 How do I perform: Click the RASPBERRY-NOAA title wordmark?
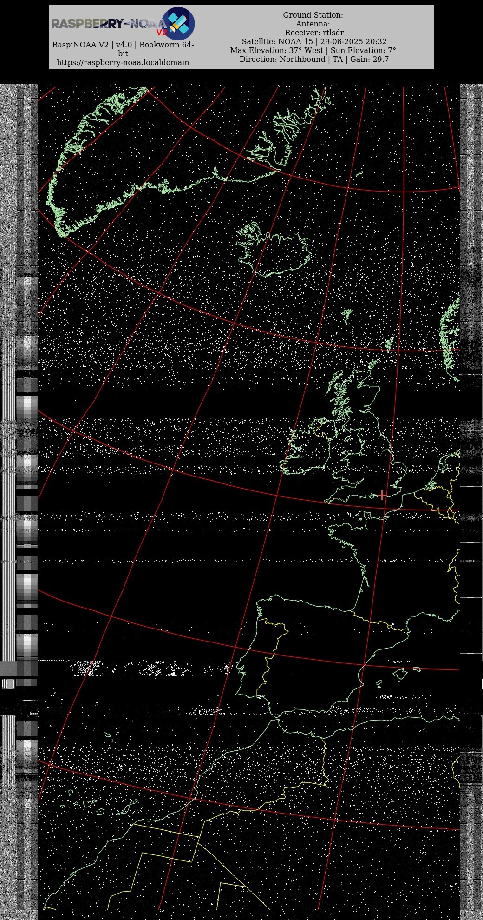coord(109,24)
